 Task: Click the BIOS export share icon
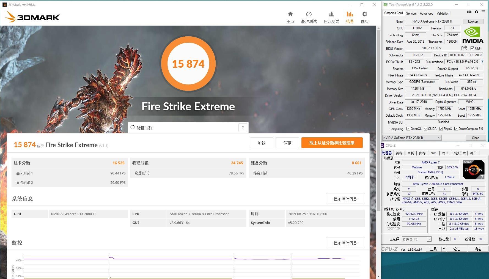point(464,48)
